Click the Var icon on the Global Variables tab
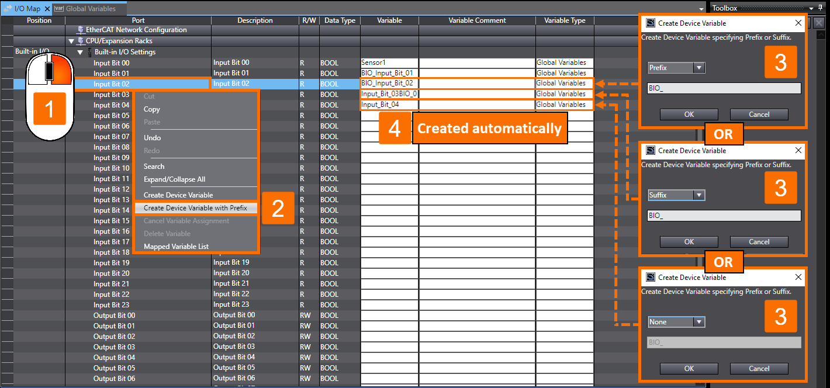 pyautogui.click(x=59, y=9)
